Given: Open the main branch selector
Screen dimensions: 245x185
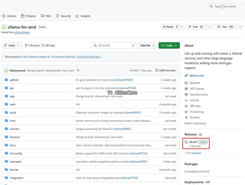Looking at the screenshot, I should pyautogui.click(x=12, y=45).
